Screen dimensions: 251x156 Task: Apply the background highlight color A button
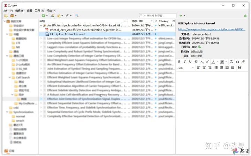(222, 62)
